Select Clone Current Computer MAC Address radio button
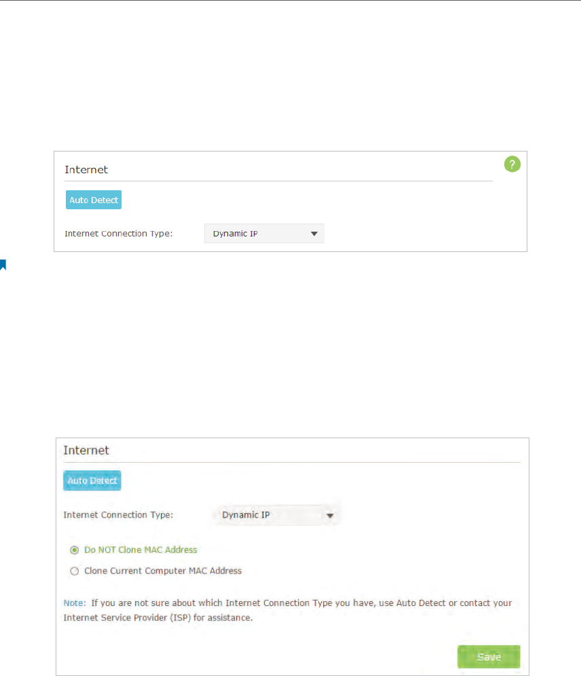 click(x=75, y=571)
